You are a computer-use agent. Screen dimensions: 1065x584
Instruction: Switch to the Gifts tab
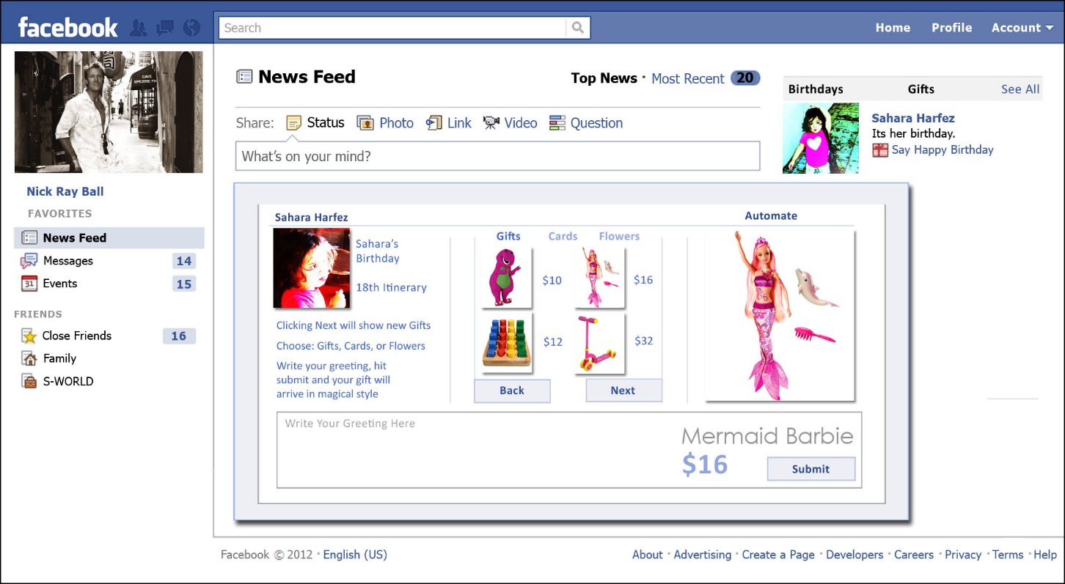coord(508,236)
